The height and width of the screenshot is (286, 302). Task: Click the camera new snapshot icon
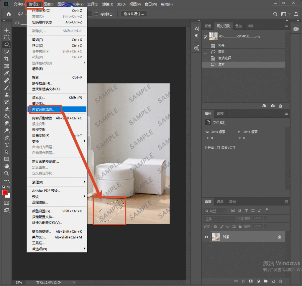click(273, 106)
